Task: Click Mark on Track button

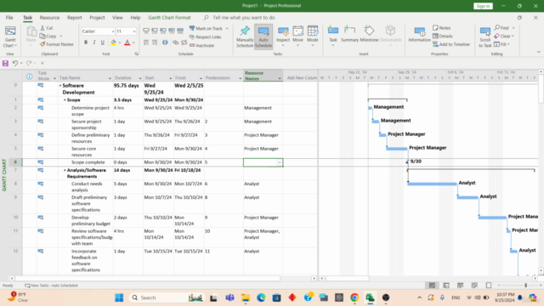Action: pos(206,28)
